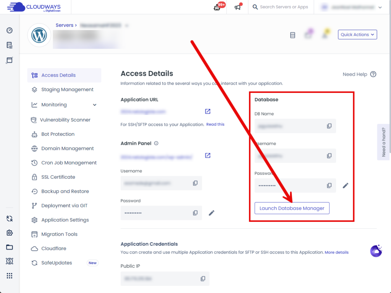Open Application URL in new tab icon
This screenshot has height=293, width=391.
click(207, 111)
